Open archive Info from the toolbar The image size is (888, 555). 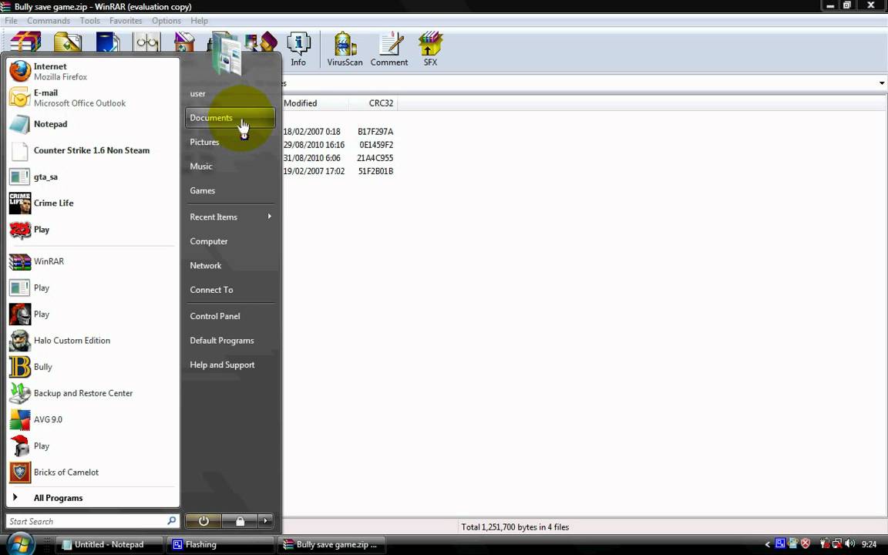click(x=298, y=49)
